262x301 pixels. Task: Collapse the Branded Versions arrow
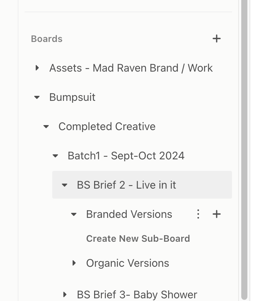74,214
